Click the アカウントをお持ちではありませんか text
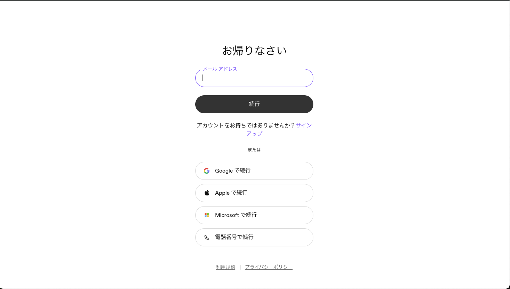This screenshot has height=289, width=510. pyautogui.click(x=245, y=125)
